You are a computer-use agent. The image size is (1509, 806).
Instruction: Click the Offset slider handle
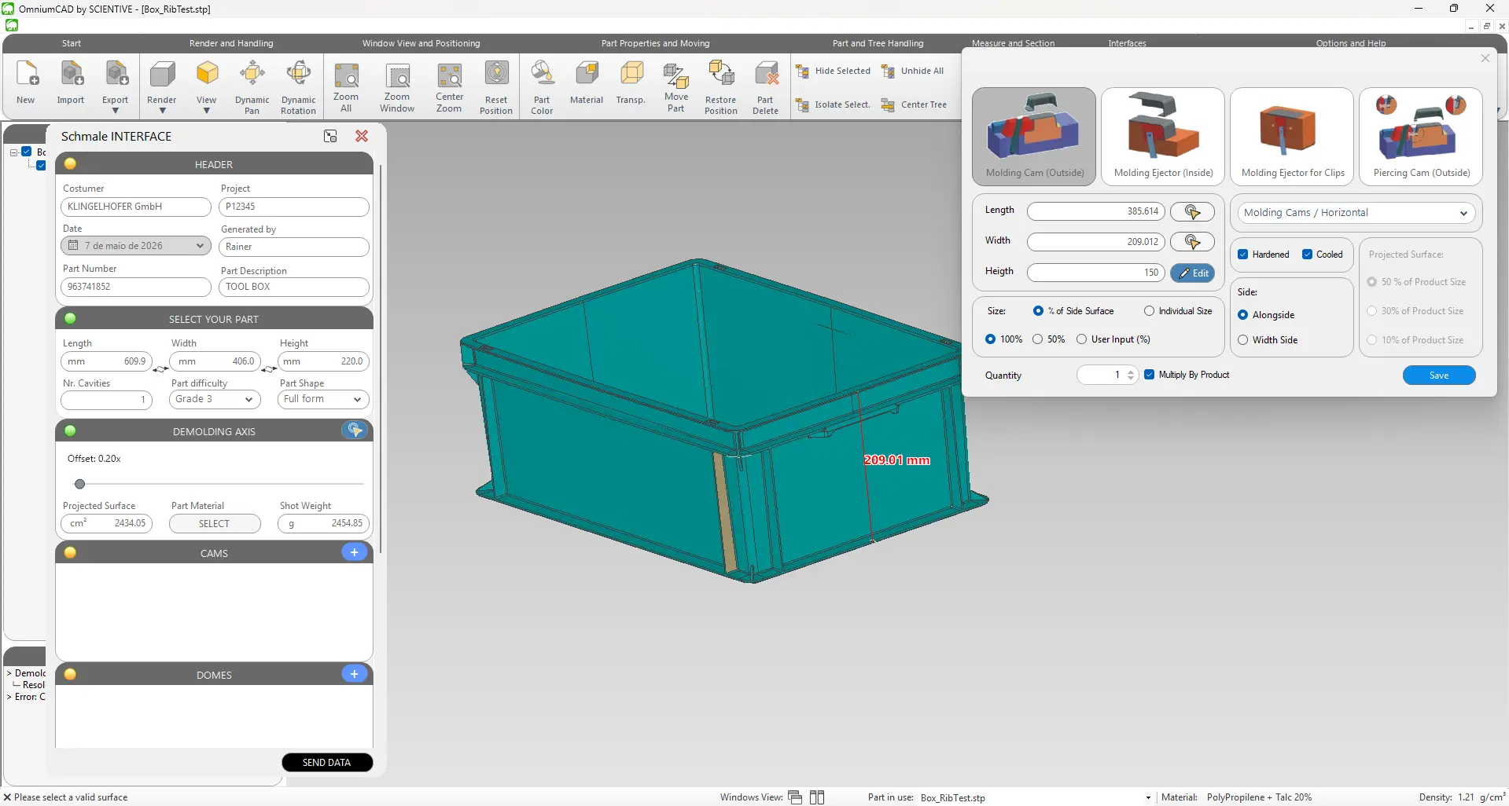tap(79, 484)
